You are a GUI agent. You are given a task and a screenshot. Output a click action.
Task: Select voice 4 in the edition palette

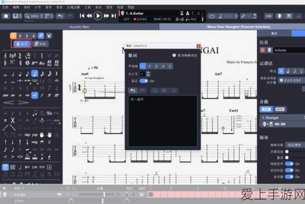[34, 35]
